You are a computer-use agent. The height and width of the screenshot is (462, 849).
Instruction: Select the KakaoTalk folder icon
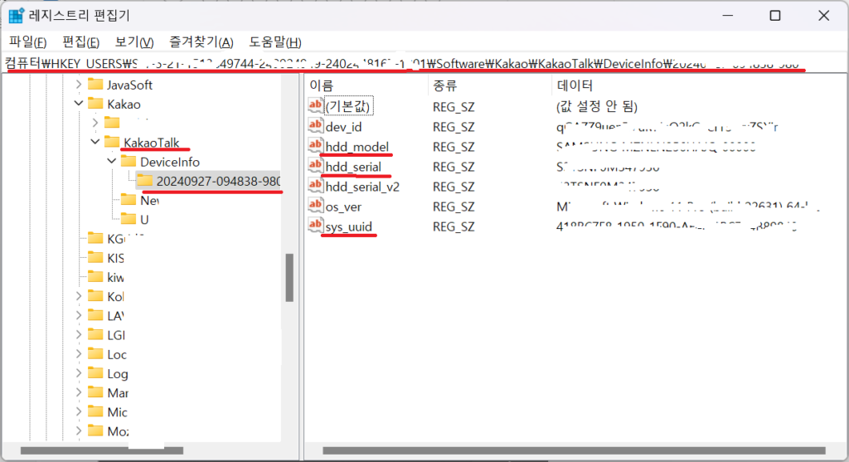[x=112, y=142]
